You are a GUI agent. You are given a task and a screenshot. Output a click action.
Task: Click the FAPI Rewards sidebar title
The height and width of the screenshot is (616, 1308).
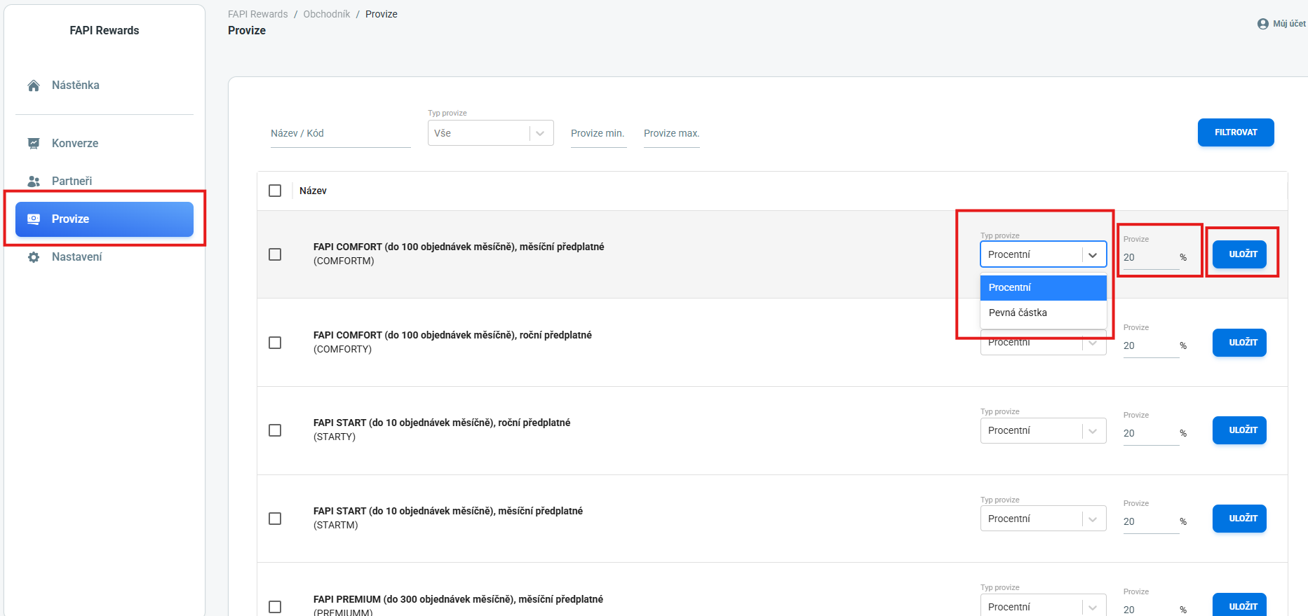pos(104,31)
